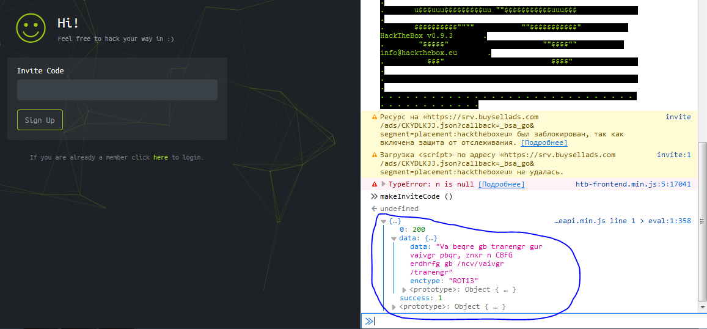Expand the outer prototype below success

(x=394, y=307)
